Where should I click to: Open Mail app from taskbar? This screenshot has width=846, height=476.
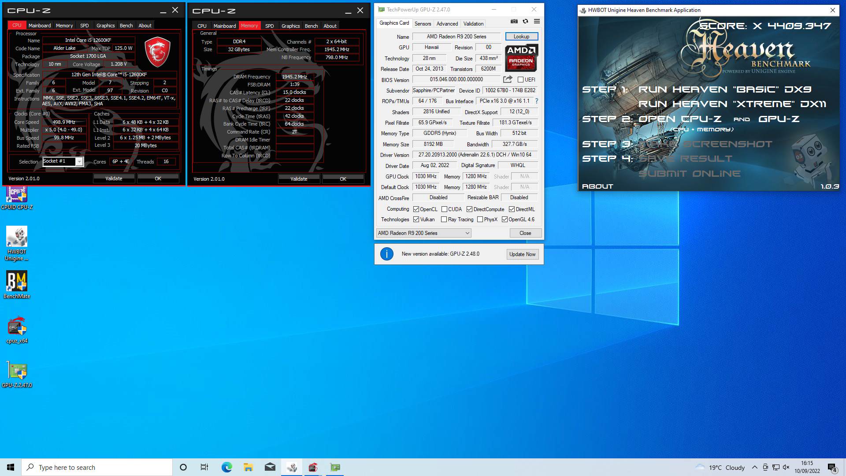click(270, 467)
